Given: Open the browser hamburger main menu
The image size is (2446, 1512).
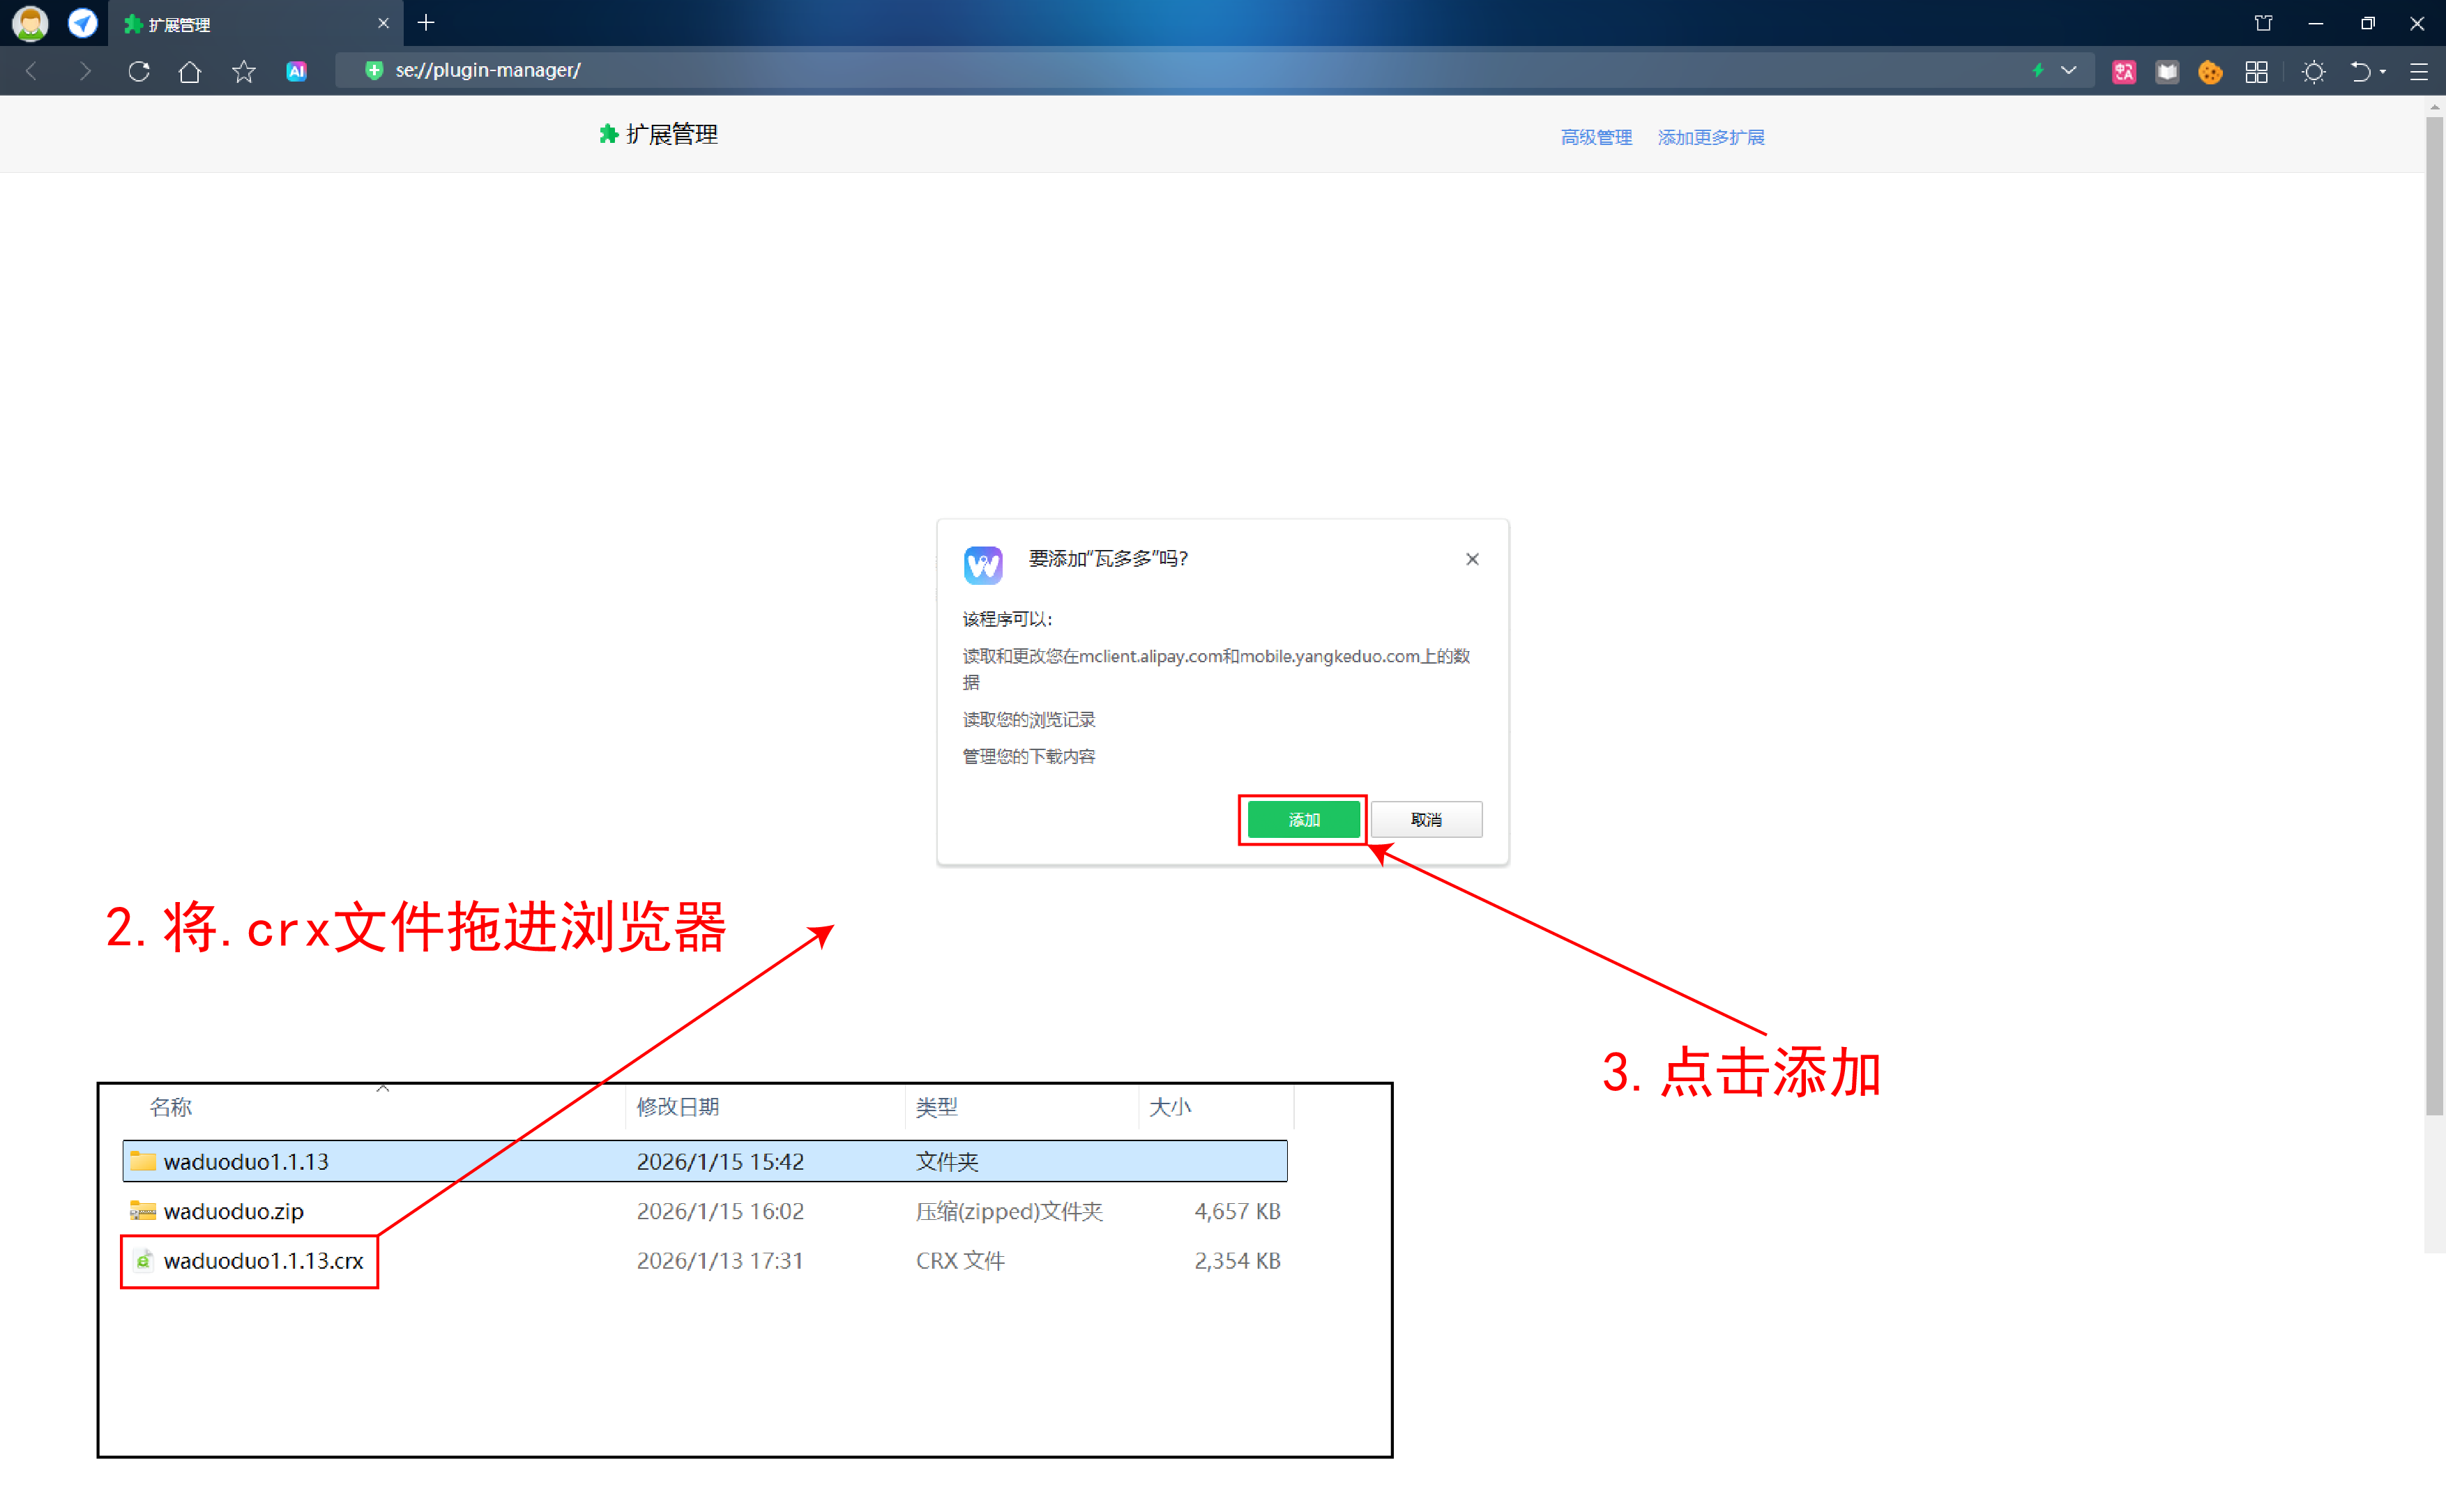Looking at the screenshot, I should coord(2418,72).
